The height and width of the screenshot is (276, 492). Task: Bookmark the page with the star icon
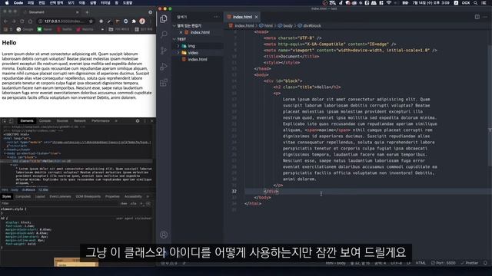(x=91, y=21)
